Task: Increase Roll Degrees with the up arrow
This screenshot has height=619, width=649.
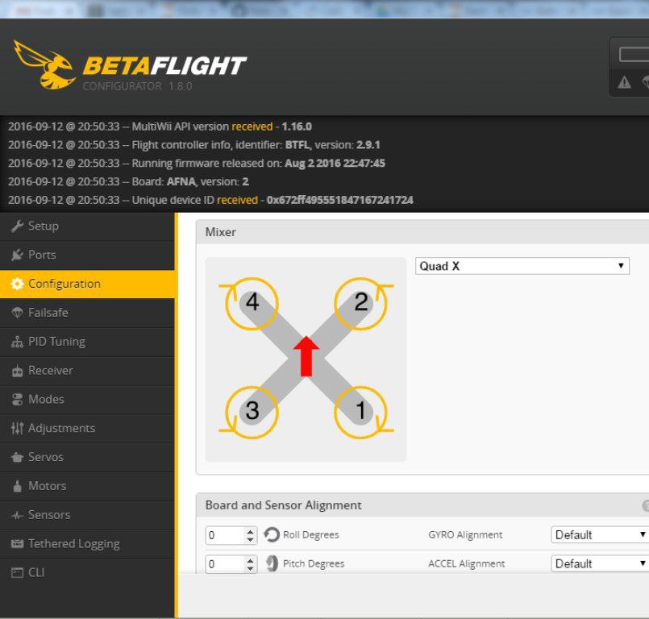Action: tap(251, 530)
